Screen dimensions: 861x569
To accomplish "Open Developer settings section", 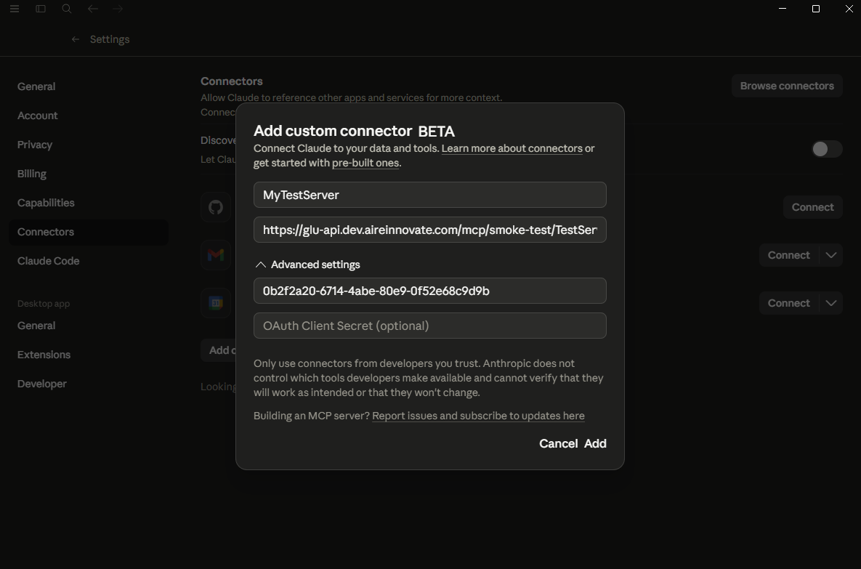I will tap(41, 384).
